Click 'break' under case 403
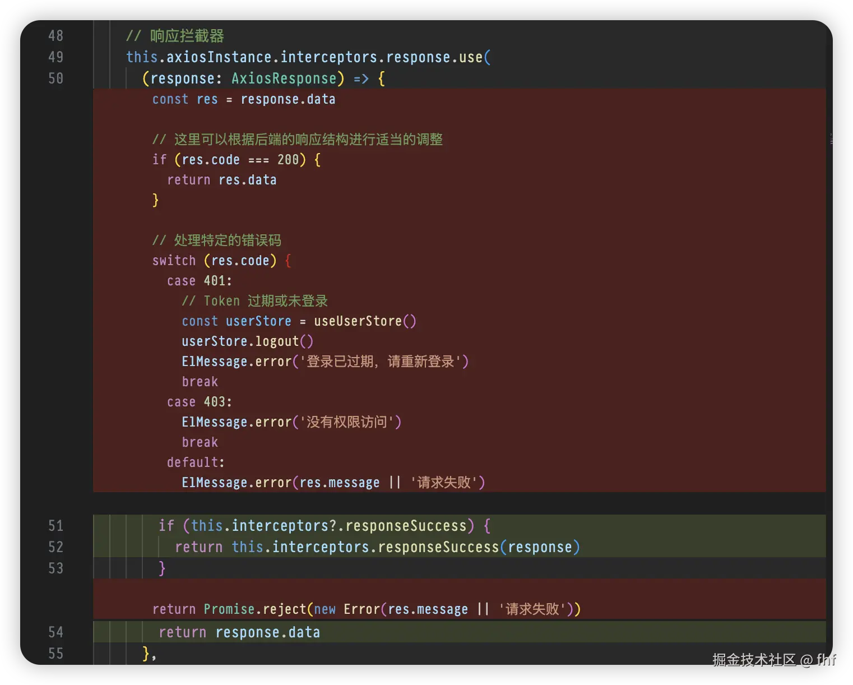Viewport: 853px width, 685px height. click(x=200, y=442)
